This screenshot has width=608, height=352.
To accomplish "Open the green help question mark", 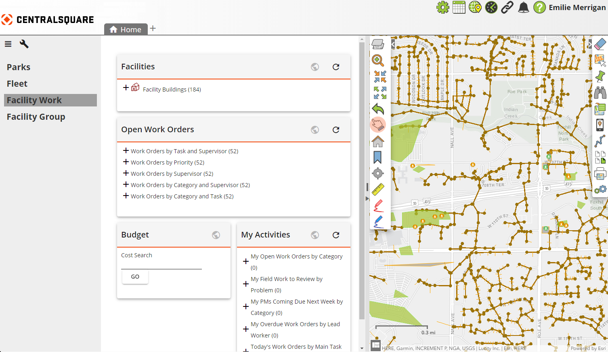I will 540,7.
